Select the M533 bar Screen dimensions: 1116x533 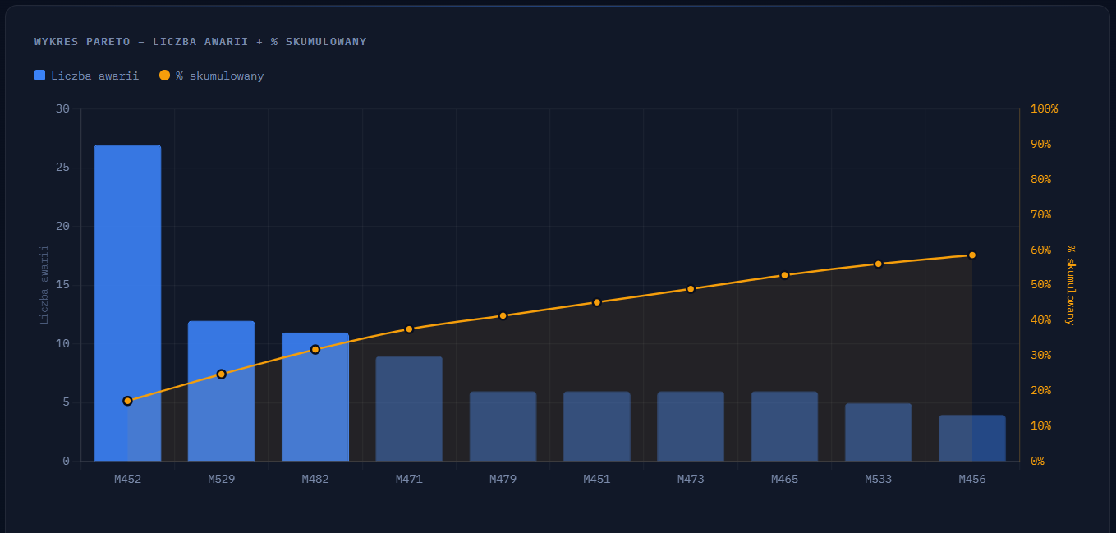[878, 432]
